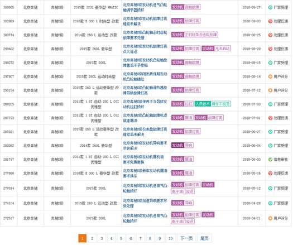Viewport: 293px width, 245px height.
Task: Click green checkmark icon in row 281797
Action: click(270, 160)
